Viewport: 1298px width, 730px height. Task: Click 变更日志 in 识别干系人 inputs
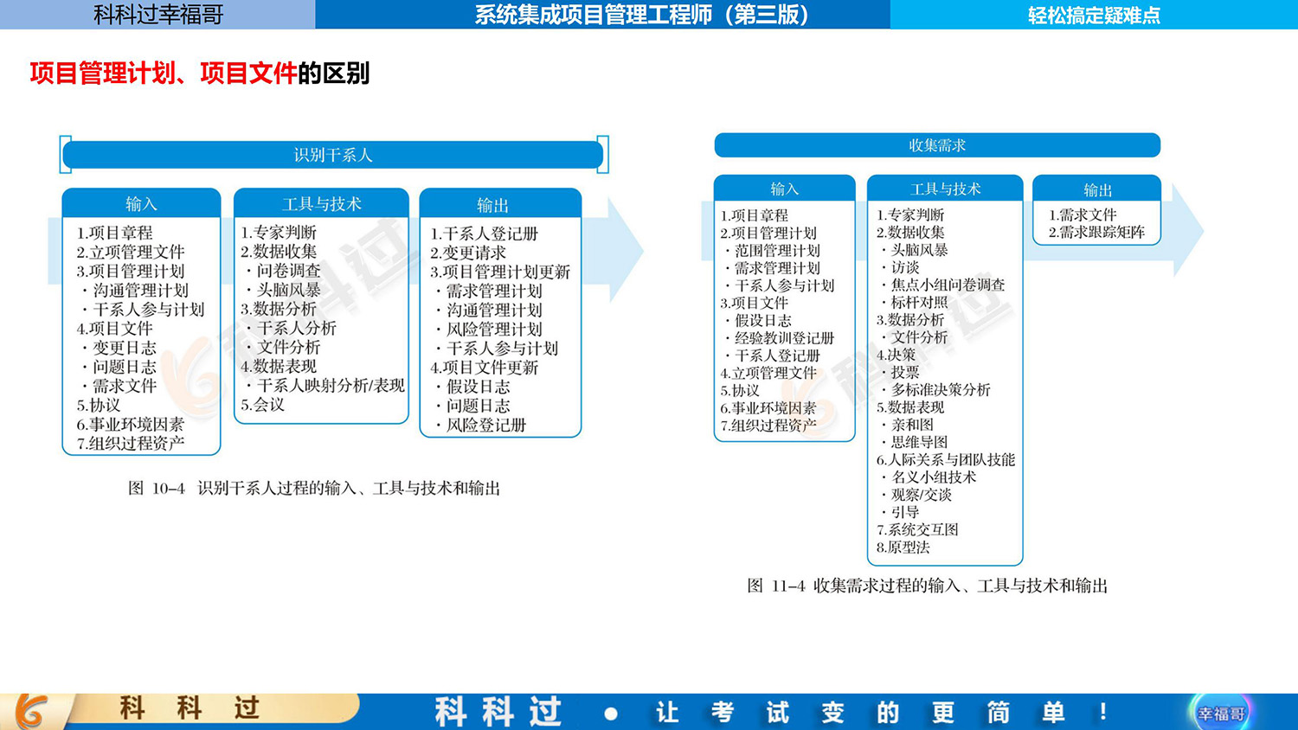click(x=125, y=348)
